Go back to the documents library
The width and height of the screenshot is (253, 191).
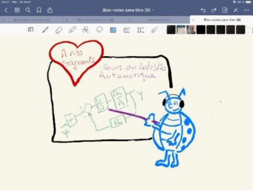click(x=6, y=10)
